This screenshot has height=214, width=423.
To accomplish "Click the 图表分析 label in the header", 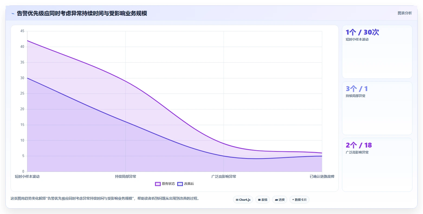I will click(405, 13).
